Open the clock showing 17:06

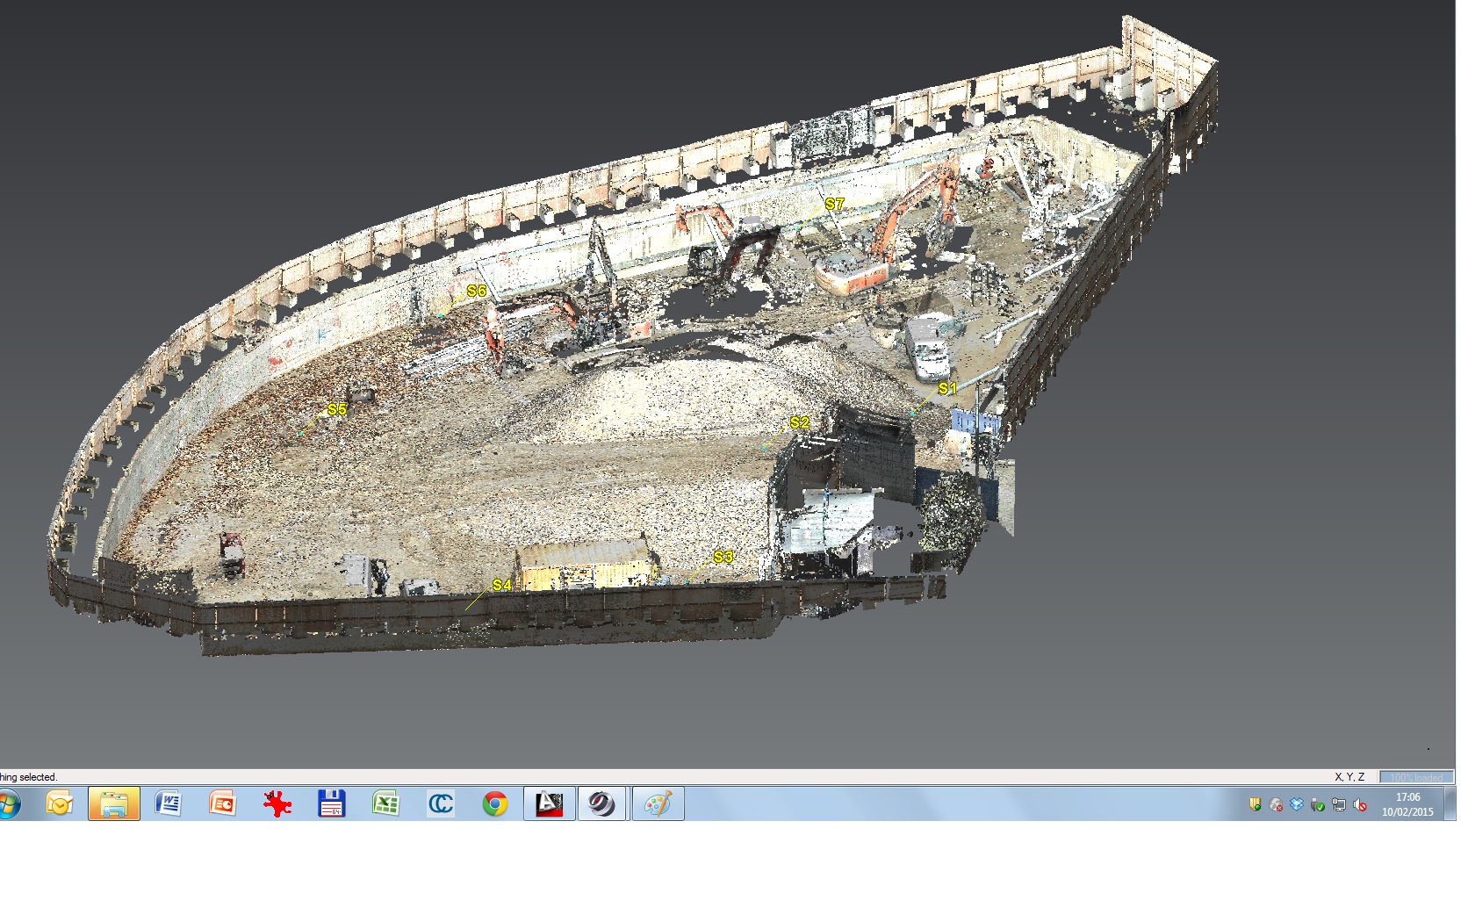(x=1407, y=804)
